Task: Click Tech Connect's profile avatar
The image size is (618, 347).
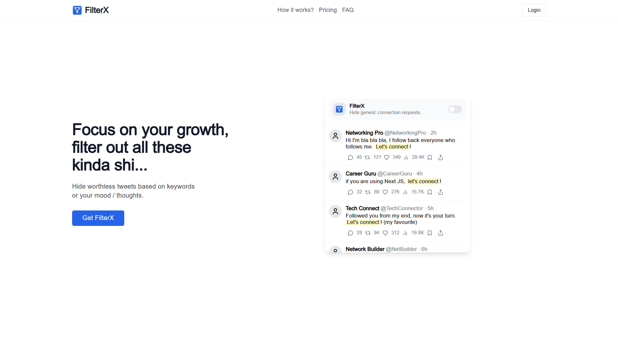Action: 335,211
